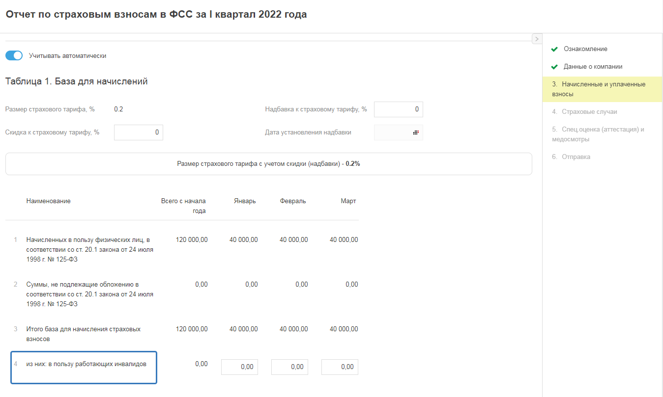This screenshot has height=397, width=663.
Task: Select step 3 Начисленные и уплаченные взносы
Action: pos(598,89)
